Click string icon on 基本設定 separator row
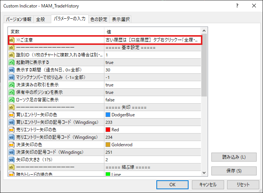Viewport: 263px width, 193px height. coord(11,48)
